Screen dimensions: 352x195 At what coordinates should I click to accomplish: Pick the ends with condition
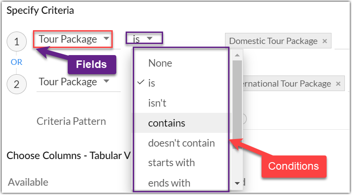(169, 183)
